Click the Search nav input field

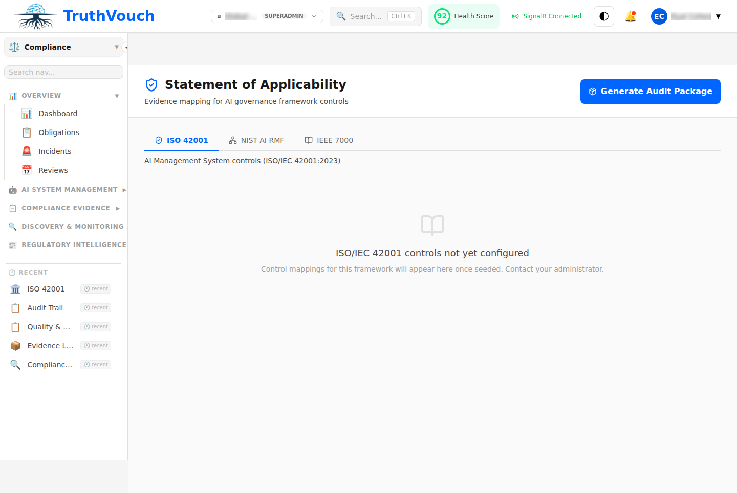(x=63, y=72)
